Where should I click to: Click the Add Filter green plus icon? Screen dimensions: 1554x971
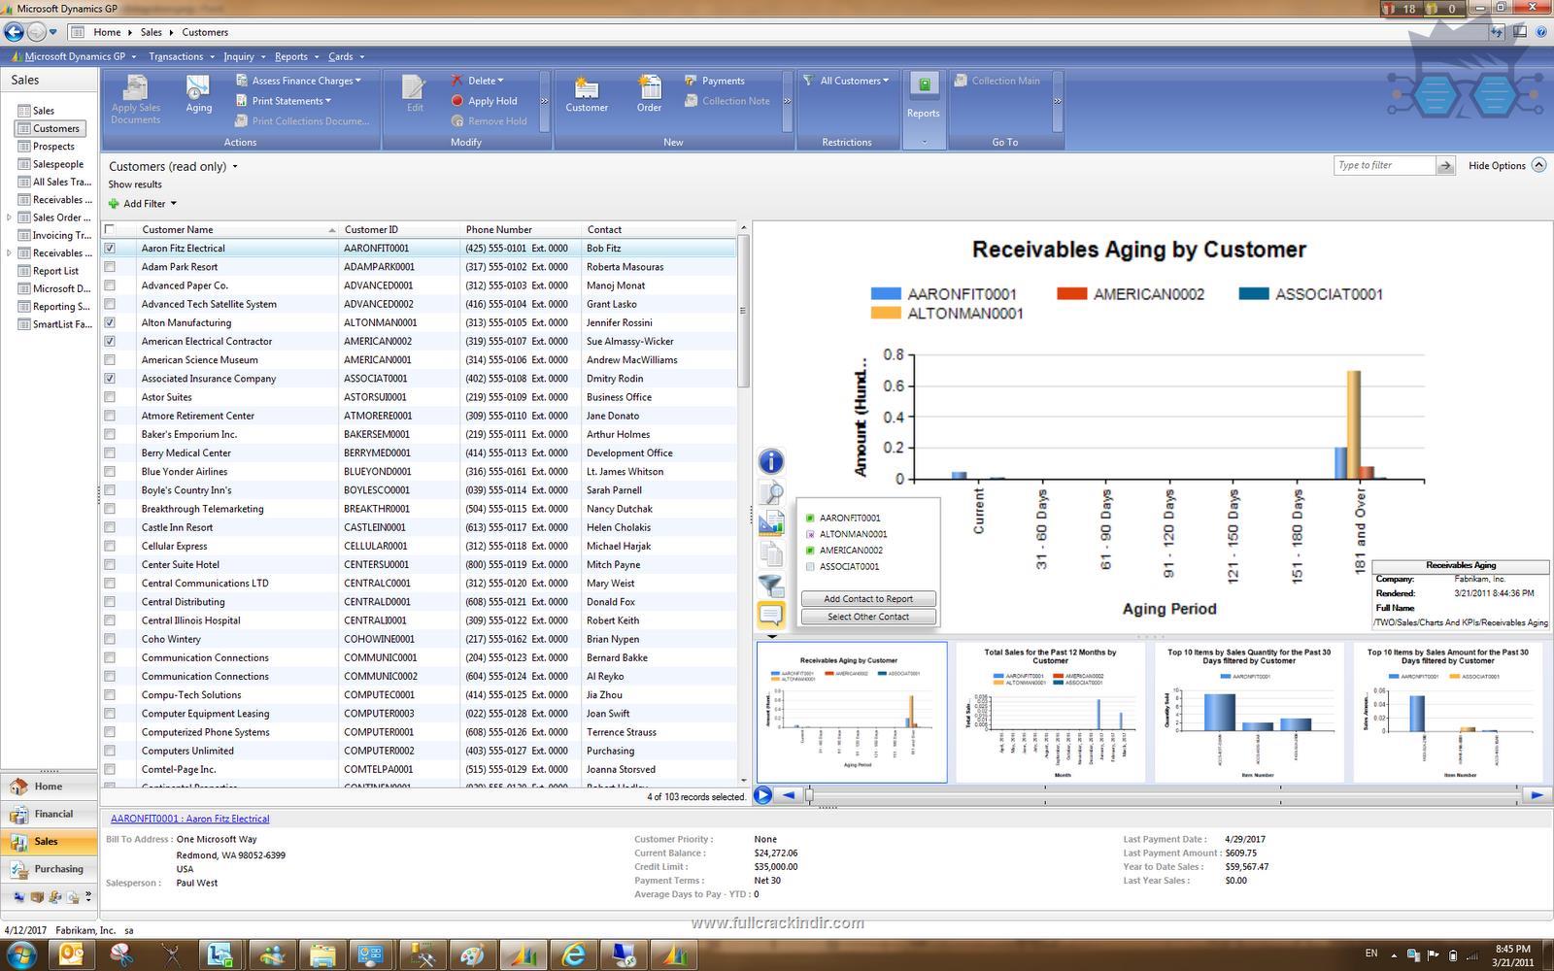click(x=114, y=204)
